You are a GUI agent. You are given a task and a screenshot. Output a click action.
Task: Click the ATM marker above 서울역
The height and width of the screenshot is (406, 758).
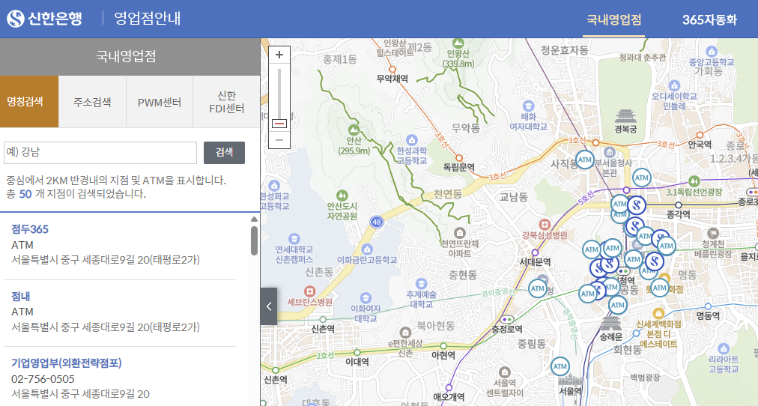(x=560, y=366)
